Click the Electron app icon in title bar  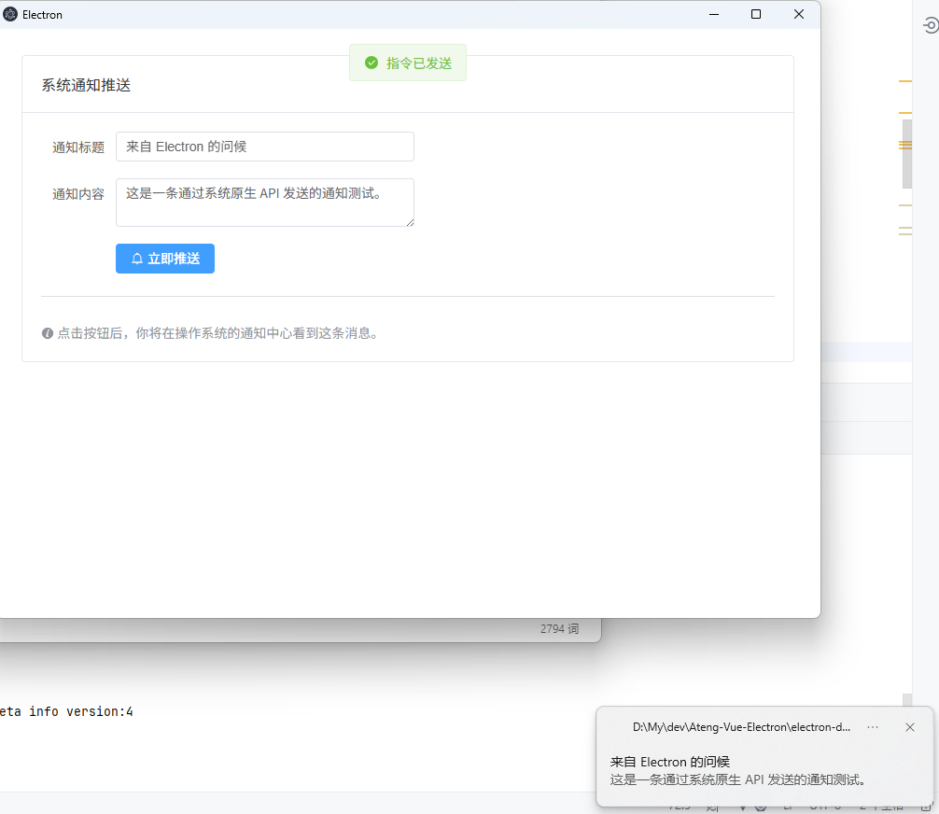click(10, 14)
